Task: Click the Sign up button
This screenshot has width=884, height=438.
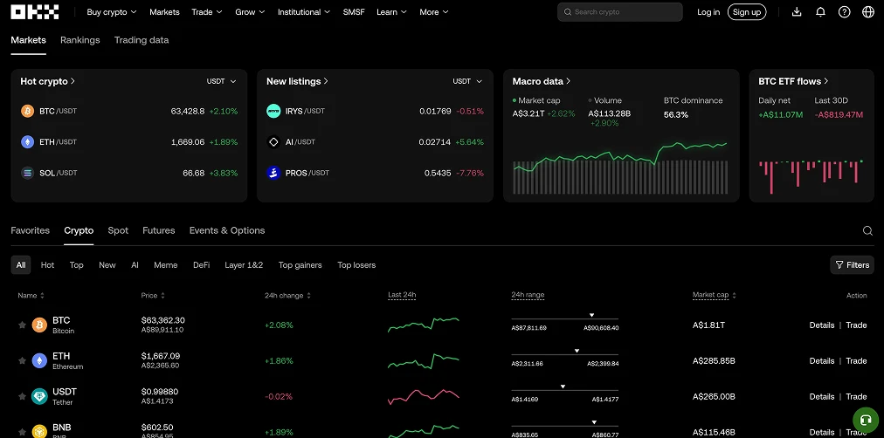Action: coord(747,12)
